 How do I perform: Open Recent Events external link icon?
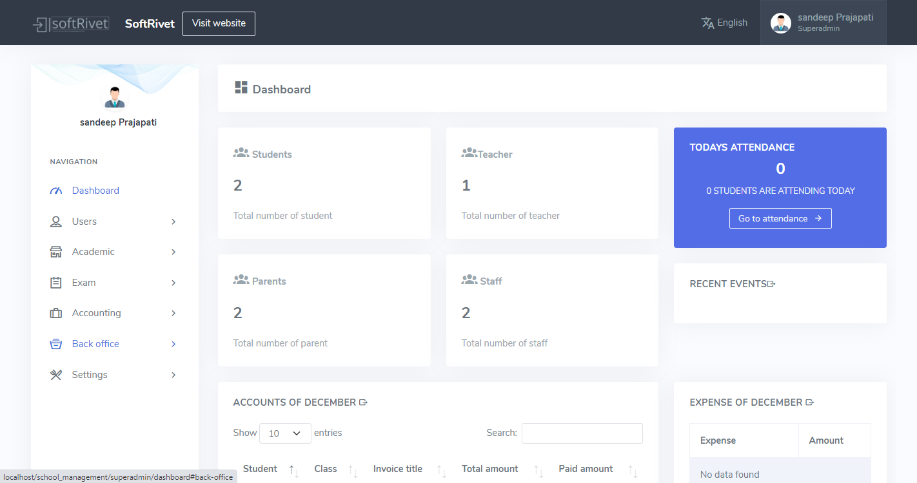[x=771, y=284]
